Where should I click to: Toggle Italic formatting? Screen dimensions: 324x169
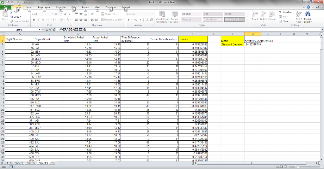point(38,20)
